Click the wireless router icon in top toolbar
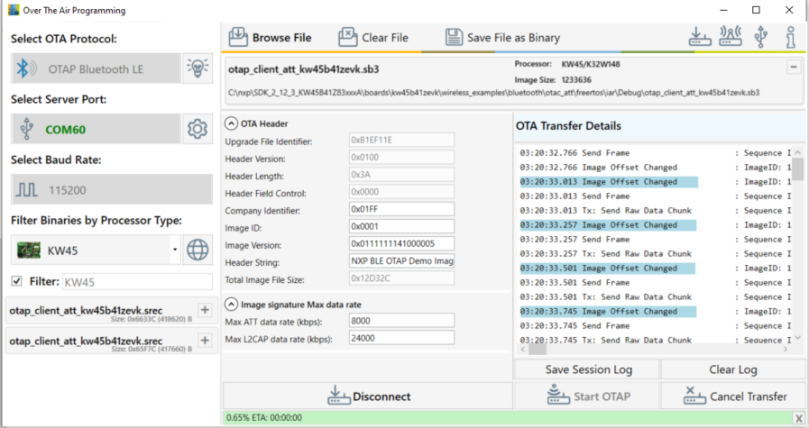The height and width of the screenshot is (428, 809). 731,37
